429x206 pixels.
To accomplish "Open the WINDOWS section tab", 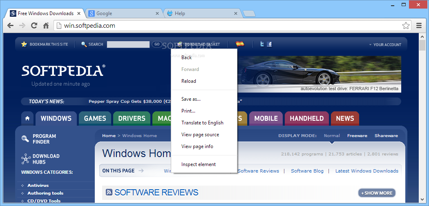I will (x=56, y=119).
